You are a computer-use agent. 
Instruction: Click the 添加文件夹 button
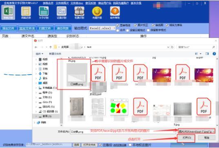tap(27, 29)
